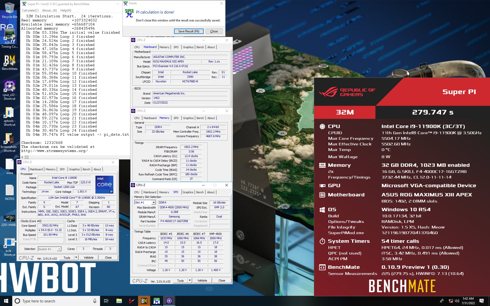Switch to BenchMate in taskbar
490x306 pixels.
click(x=144, y=301)
